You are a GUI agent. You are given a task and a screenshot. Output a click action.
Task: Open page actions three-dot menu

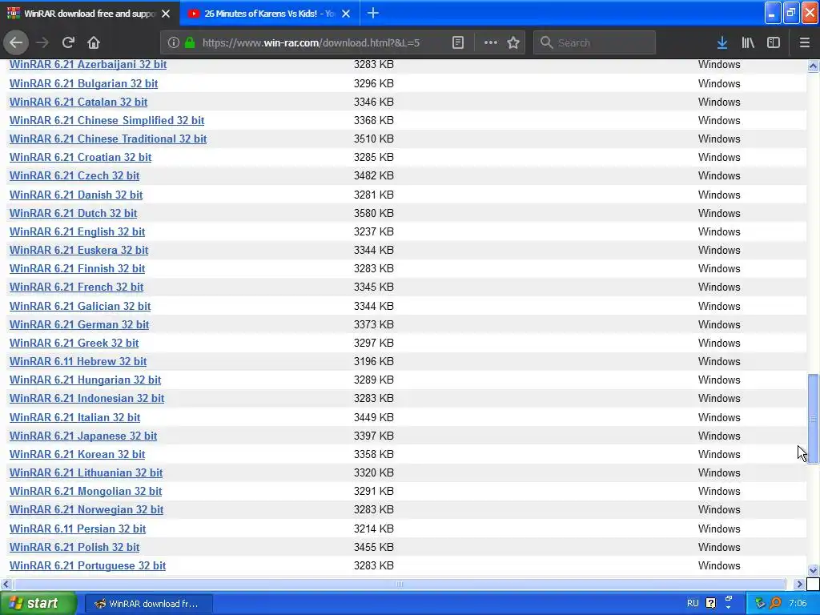point(491,42)
